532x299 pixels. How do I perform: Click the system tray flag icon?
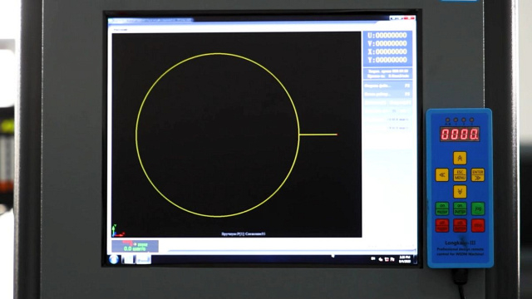tap(392, 259)
